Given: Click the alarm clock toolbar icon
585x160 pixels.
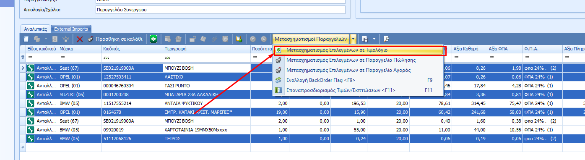Looking at the screenshot, I should [225, 39].
